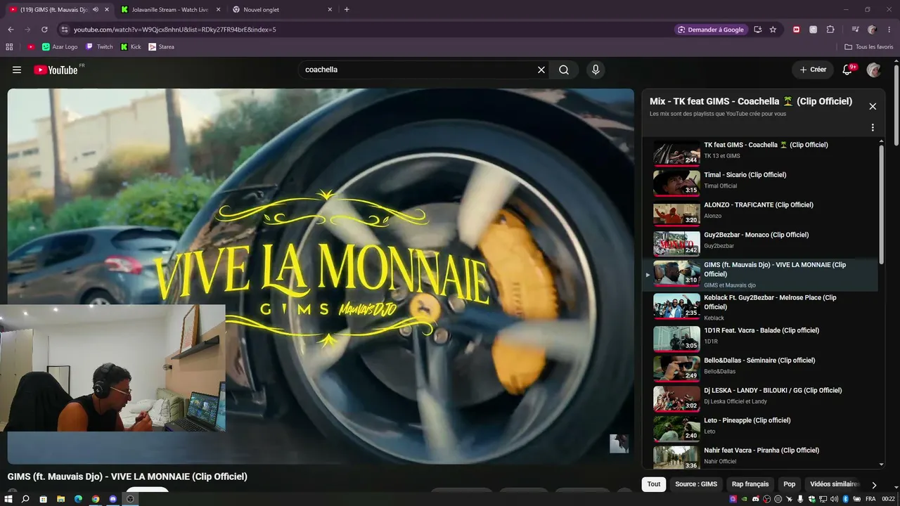900x506 pixels.
Task: Start voice search with the microphone
Action: [596, 70]
